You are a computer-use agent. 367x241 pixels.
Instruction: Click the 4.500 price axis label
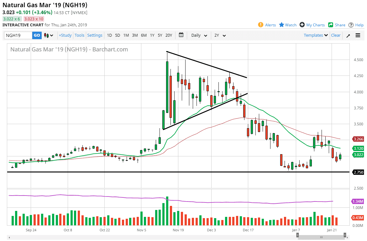[x=358, y=60]
